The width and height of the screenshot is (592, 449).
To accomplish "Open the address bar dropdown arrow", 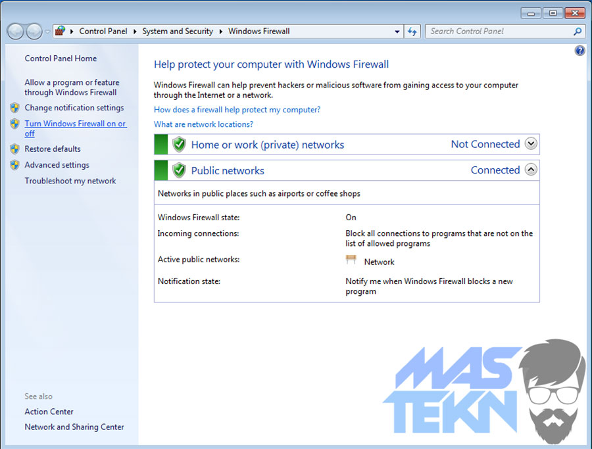I will (397, 31).
